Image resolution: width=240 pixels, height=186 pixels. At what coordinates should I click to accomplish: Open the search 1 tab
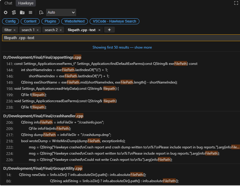coord(28,30)
